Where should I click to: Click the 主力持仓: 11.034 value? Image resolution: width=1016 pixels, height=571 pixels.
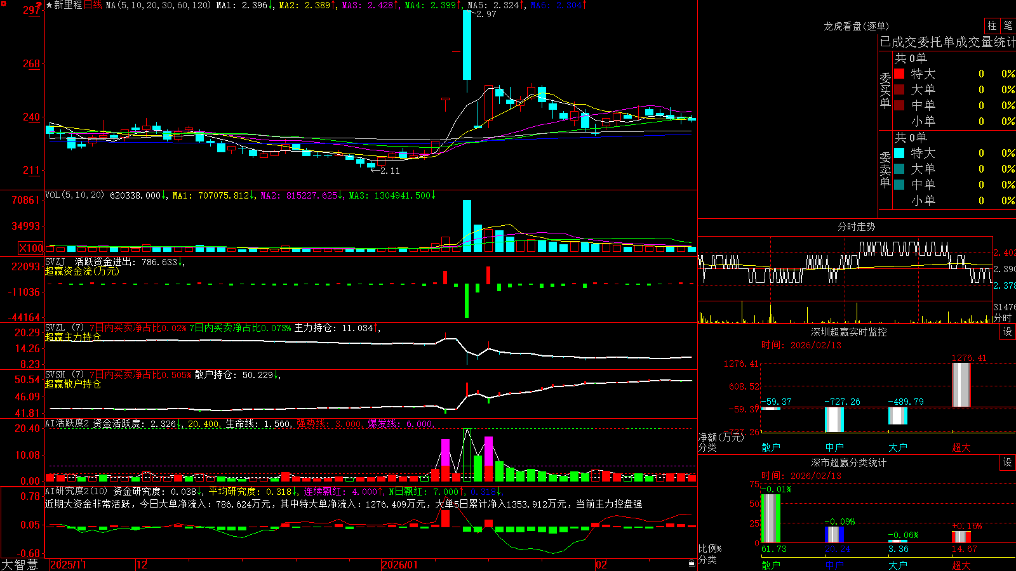tap(334, 328)
